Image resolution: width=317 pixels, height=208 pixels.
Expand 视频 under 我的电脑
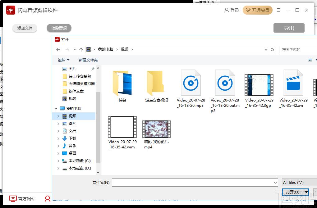[58, 116]
